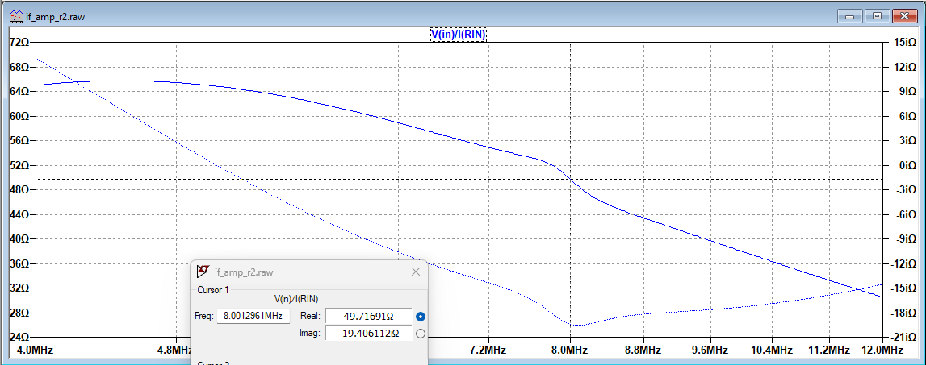Viewport: 926px width, 365px height.
Task: Click the 4.0MHz frequency axis label
Action: 36,350
